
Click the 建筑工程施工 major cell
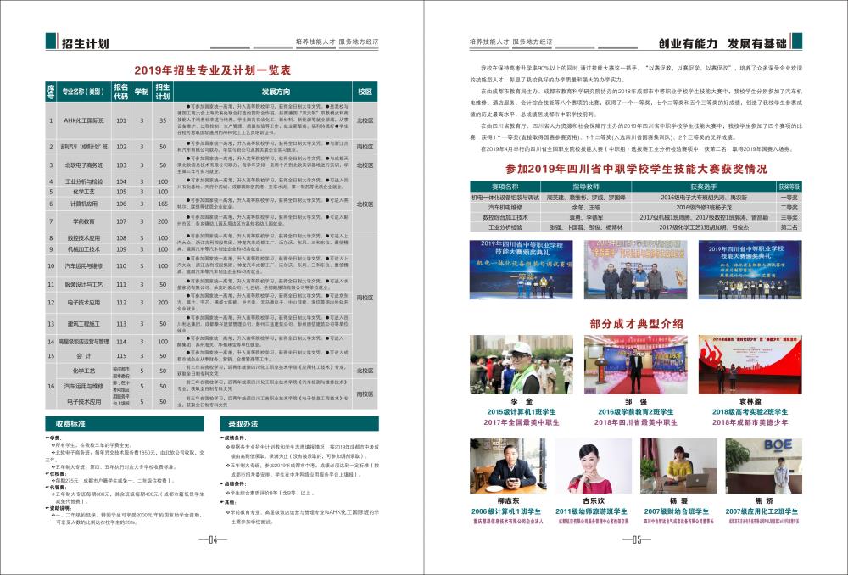tap(84, 324)
